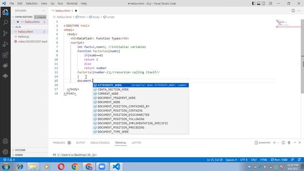Viewport: 304px width, 171px height.
Task: Open the Search view in activity bar
Action: [x=5, y=23]
